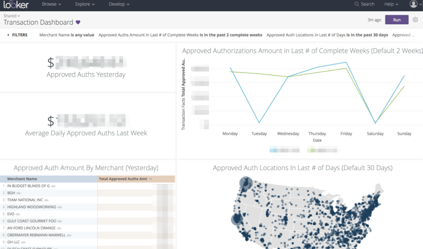Toggle the green series in chart legend

tap(311, 150)
